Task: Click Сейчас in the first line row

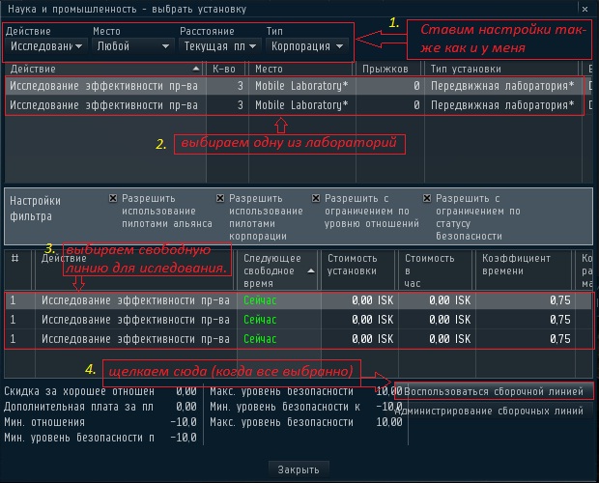Action: 260,300
